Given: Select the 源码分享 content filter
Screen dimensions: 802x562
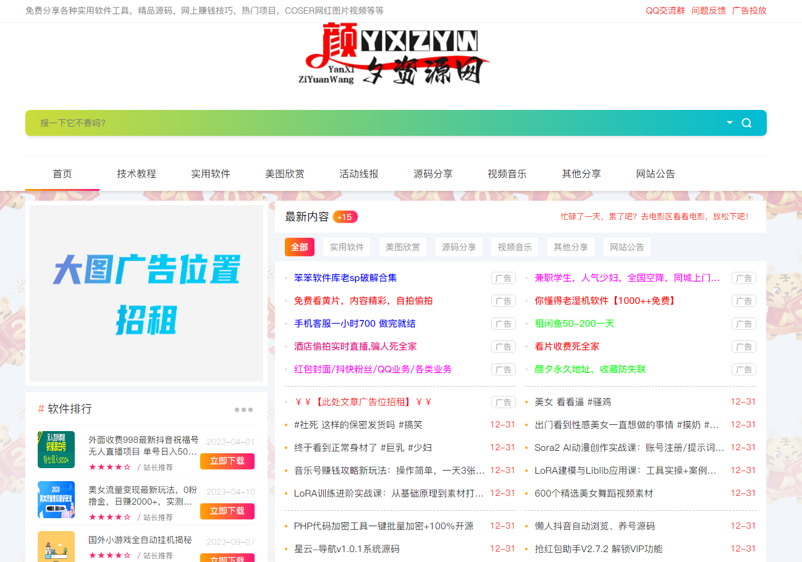Looking at the screenshot, I should pos(458,246).
